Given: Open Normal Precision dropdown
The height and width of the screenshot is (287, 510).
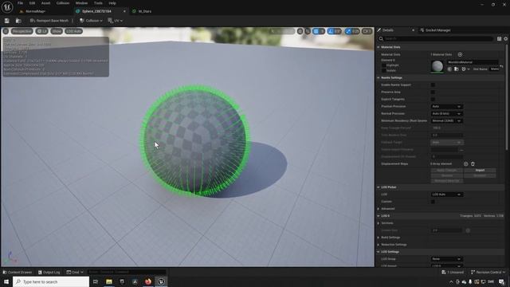Looking at the screenshot, I should [446, 113].
